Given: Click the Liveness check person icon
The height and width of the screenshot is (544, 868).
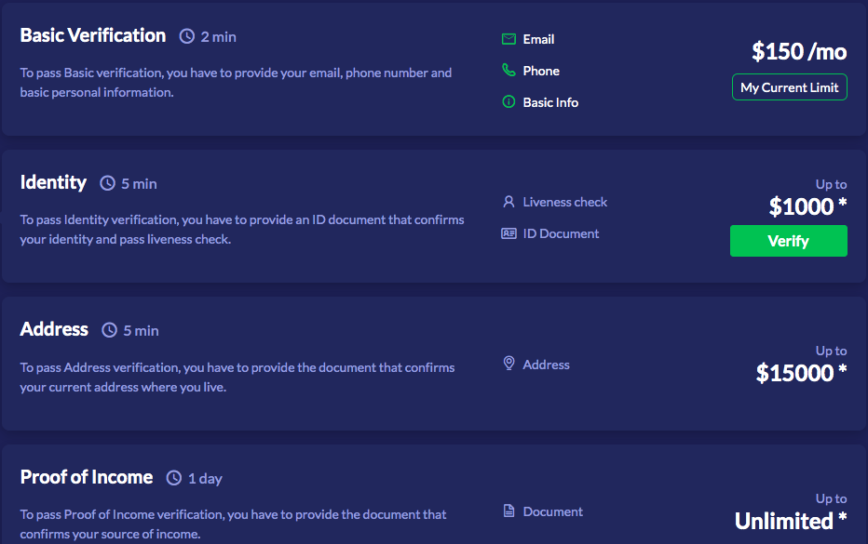Looking at the screenshot, I should (x=509, y=202).
